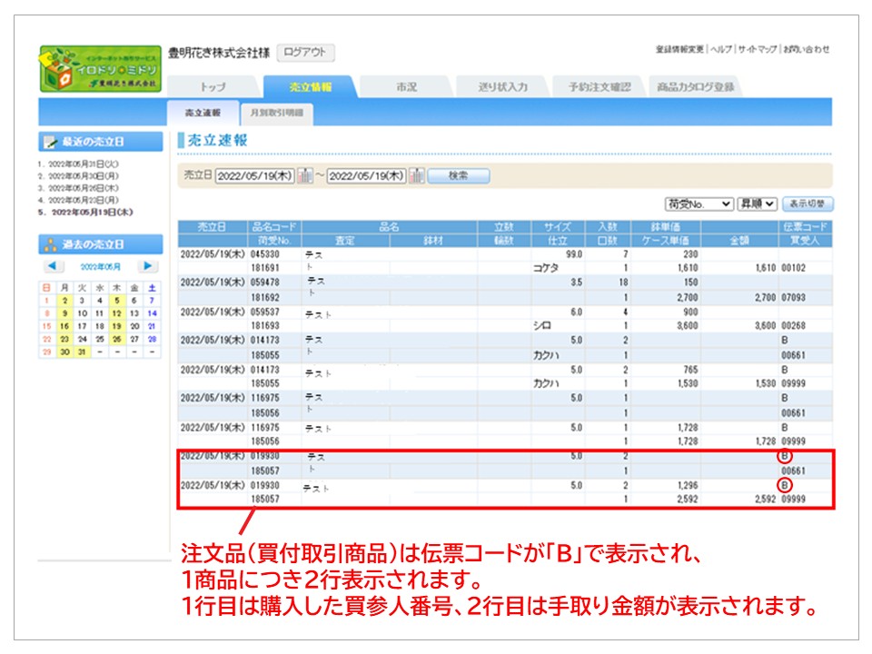Image resolution: width=872 pixels, height=654 pixels.
Task: Click the 最近の売立日 panel header icon
Action: point(51,142)
